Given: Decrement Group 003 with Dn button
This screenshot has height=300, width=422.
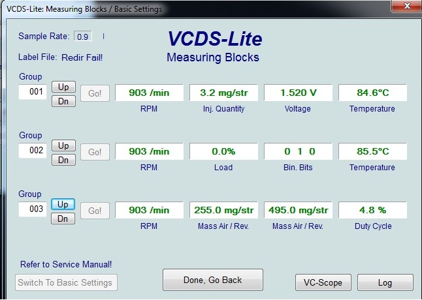Looking at the screenshot, I should tap(63, 218).
